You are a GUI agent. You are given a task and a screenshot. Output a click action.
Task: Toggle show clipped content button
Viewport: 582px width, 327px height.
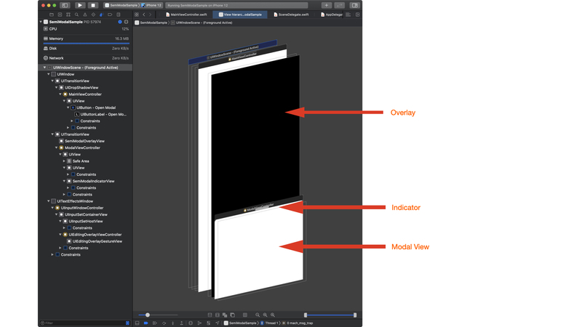[x=210, y=315]
